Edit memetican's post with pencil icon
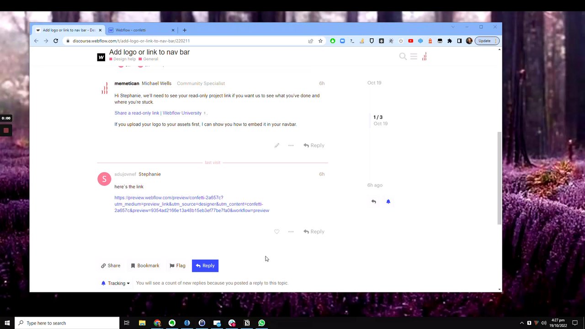This screenshot has width=585, height=329. click(x=277, y=145)
